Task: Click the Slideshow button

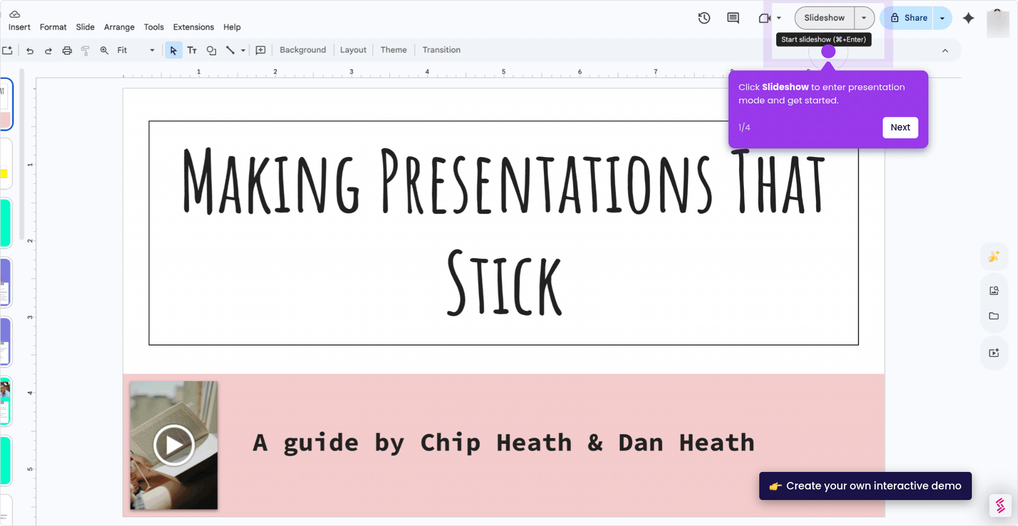Action: coord(824,18)
